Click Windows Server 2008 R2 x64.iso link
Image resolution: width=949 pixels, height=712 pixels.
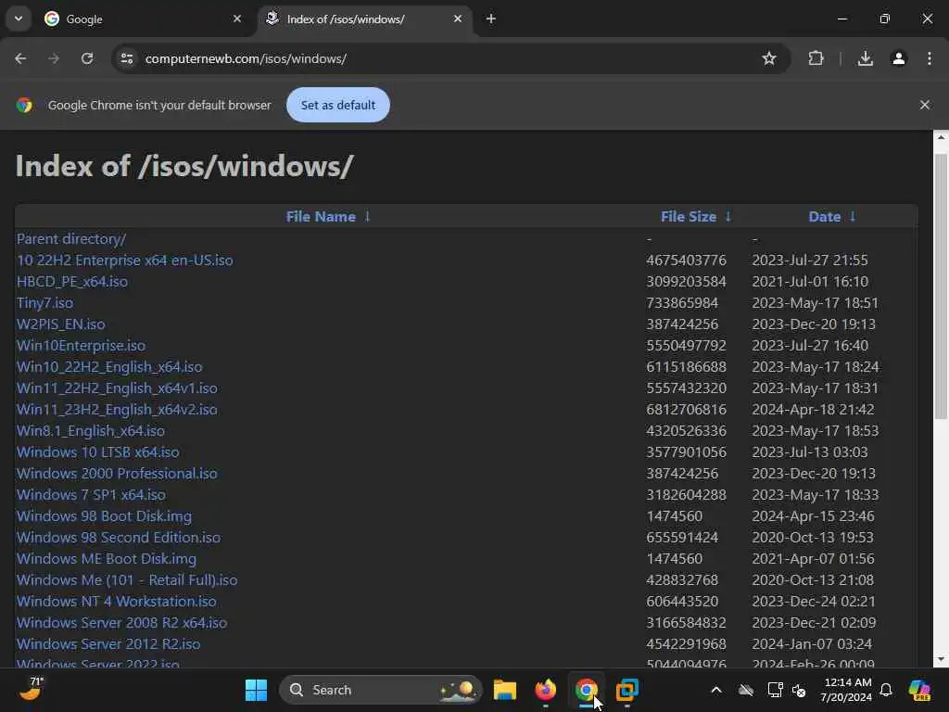click(121, 622)
